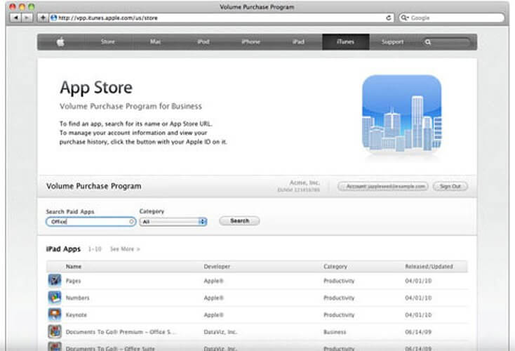Image resolution: width=515 pixels, height=351 pixels.
Task: Sort by the Name column header
Action: point(74,267)
